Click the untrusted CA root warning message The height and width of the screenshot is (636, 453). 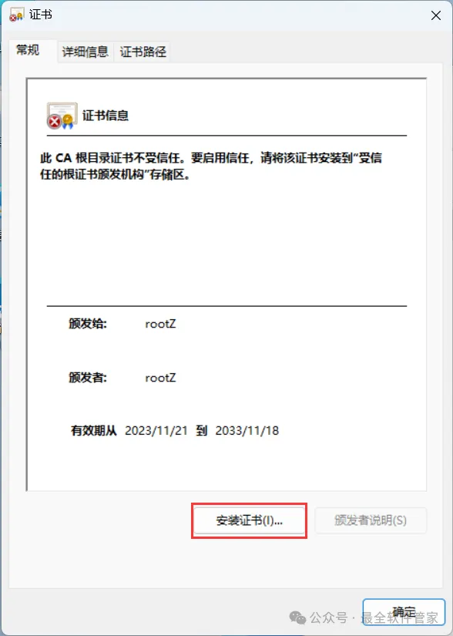pyautogui.click(x=210, y=167)
